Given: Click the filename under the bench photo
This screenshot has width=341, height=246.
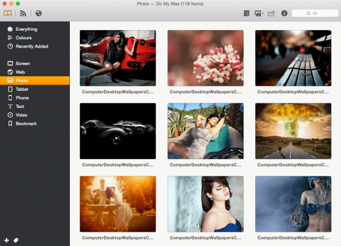Looking at the screenshot, I should click(293, 92).
